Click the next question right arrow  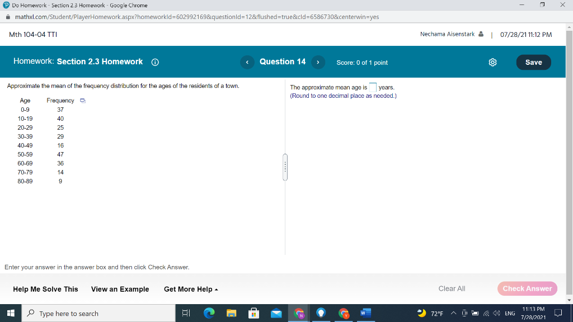coord(318,62)
